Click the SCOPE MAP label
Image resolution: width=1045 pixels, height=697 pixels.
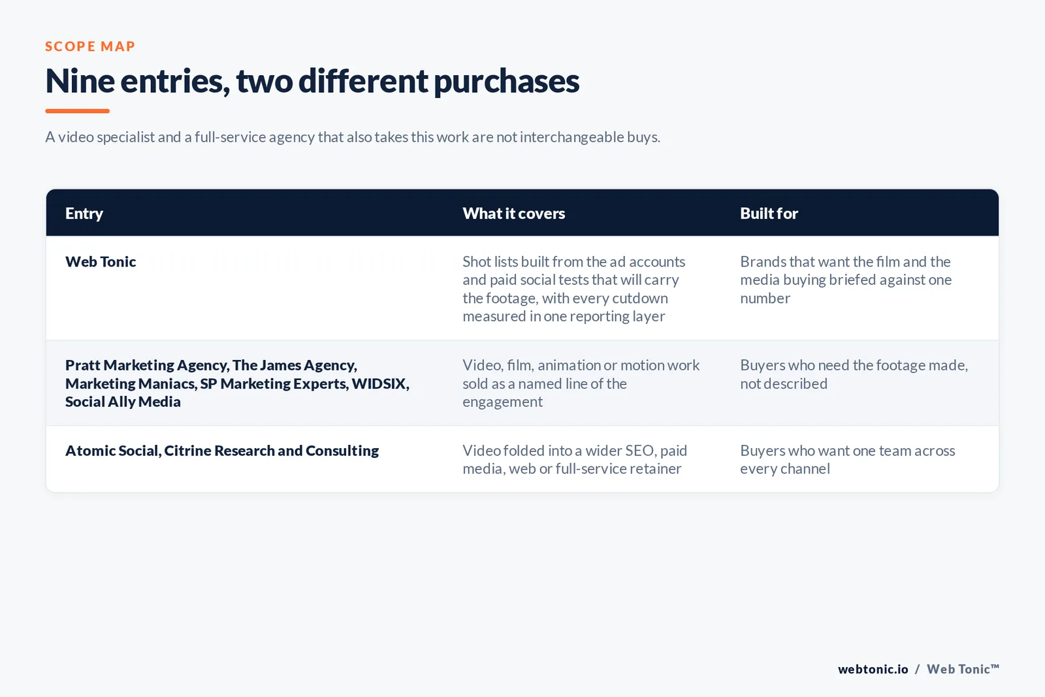click(90, 46)
